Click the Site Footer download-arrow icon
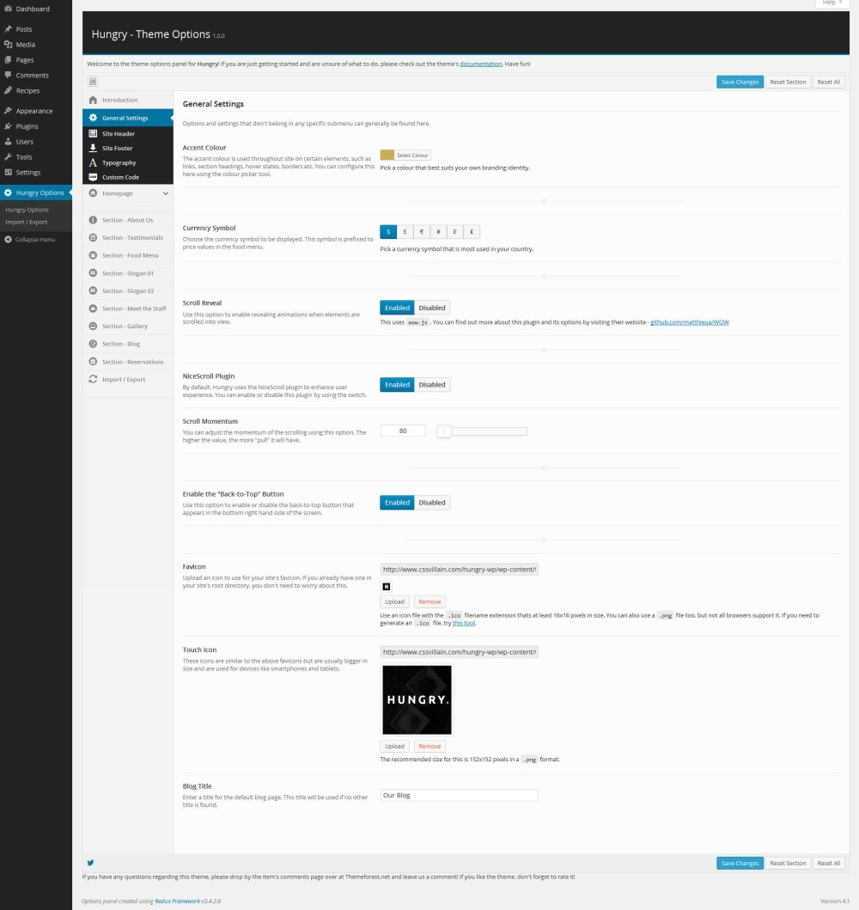The width and height of the screenshot is (859, 910). [93, 149]
